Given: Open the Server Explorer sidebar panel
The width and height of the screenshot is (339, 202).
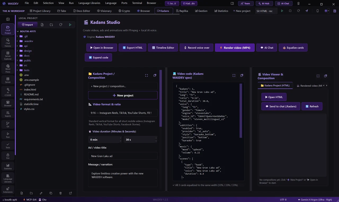Looking at the screenshot, I should (8, 55).
